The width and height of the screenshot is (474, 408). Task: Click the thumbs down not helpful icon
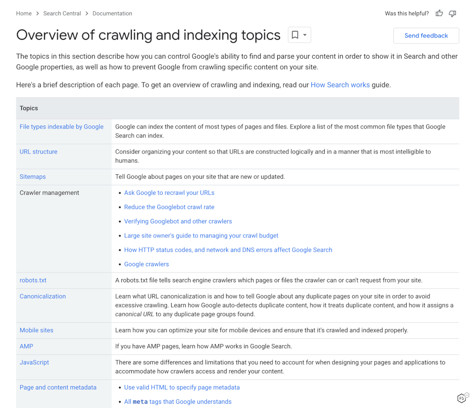[x=453, y=13]
